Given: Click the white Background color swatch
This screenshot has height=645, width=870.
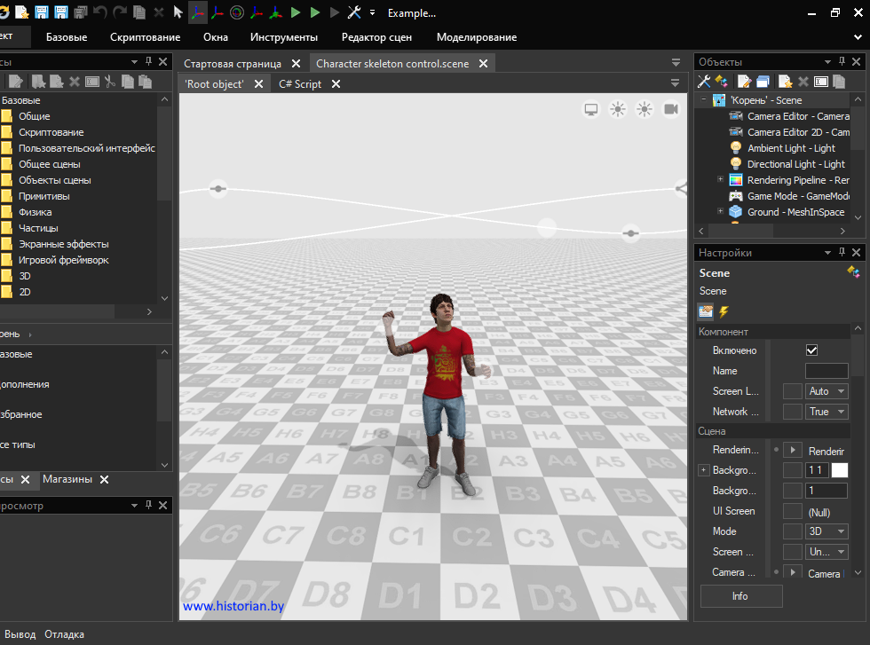Looking at the screenshot, I should click(x=839, y=470).
